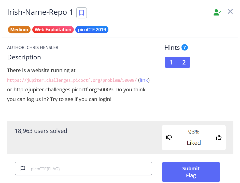Open the Hints help question mark icon
Screen dimensions: 240x183
(184, 47)
